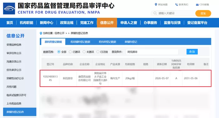Switch to 原料药登记数据 tab
The image size is (219, 118).
[53, 42]
